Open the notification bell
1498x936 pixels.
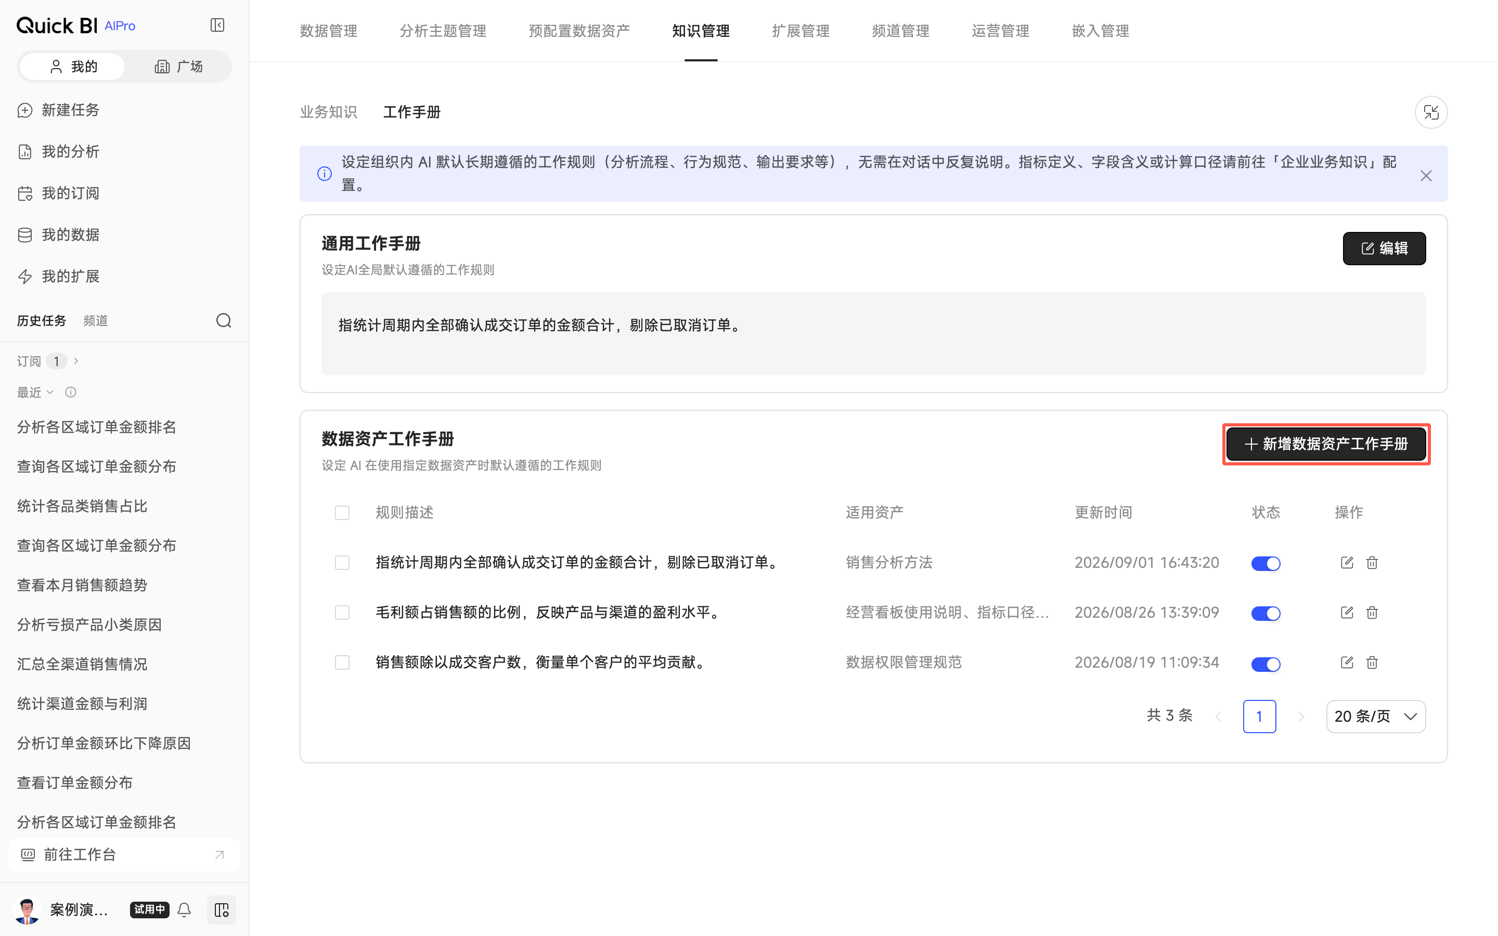click(184, 909)
